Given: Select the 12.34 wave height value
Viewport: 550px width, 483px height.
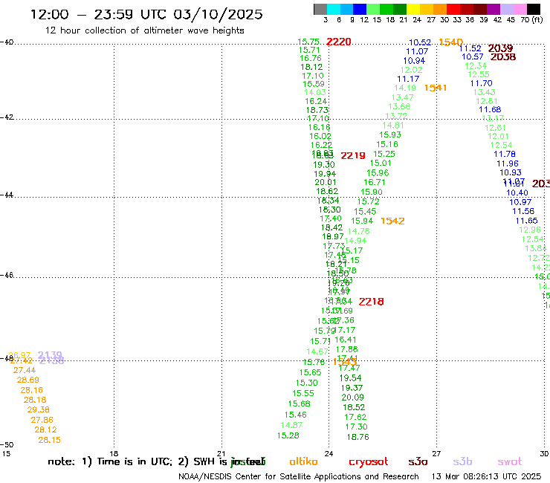Looking at the screenshot, I should click(476, 66).
